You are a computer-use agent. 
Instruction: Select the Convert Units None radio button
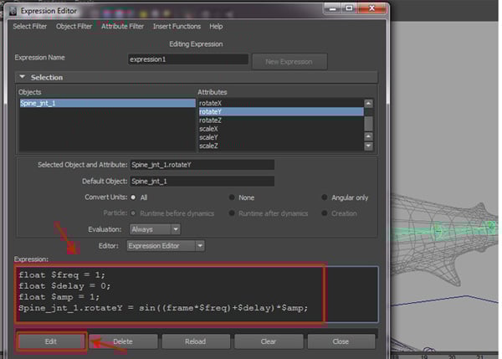[232, 197]
